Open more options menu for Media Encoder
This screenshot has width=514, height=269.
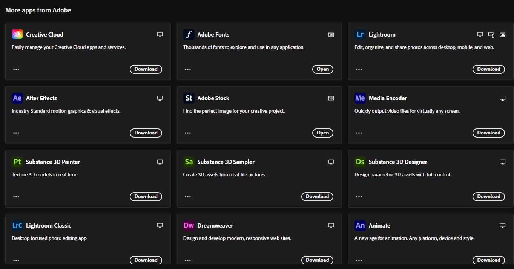[x=359, y=133]
